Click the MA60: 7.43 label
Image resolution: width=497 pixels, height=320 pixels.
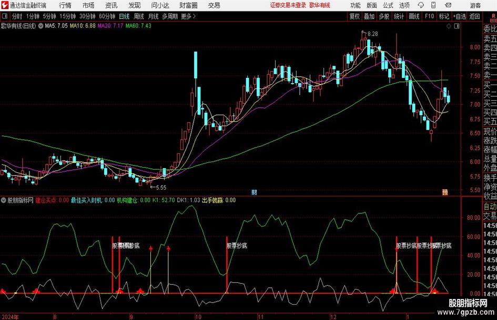click(138, 26)
